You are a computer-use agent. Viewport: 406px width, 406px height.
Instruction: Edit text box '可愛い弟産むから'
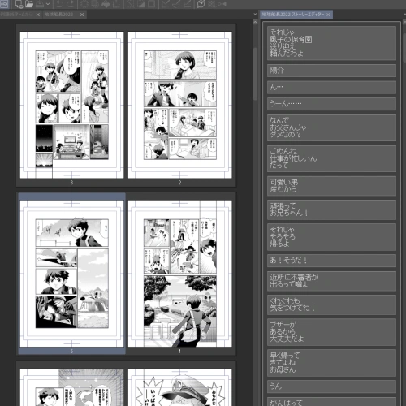tap(331, 186)
